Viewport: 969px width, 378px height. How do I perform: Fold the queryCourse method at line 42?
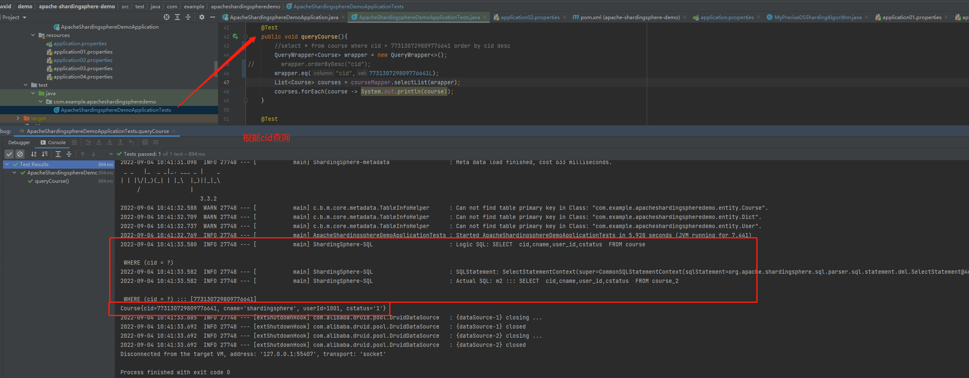[x=245, y=37]
